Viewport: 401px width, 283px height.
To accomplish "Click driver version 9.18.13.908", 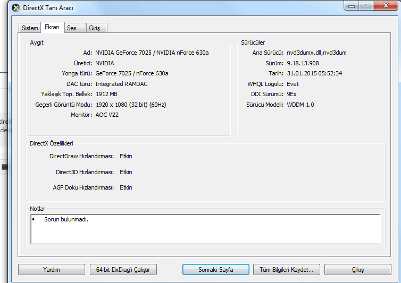I will click(x=303, y=63).
